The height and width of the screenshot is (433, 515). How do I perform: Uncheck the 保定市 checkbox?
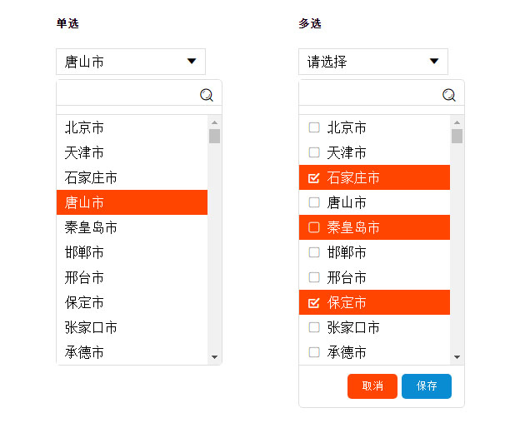point(314,302)
